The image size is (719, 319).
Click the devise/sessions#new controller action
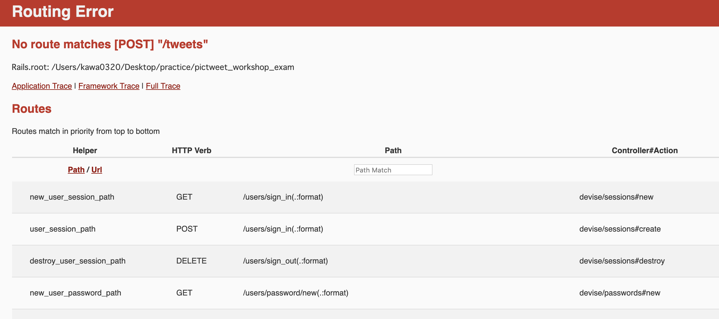pyautogui.click(x=616, y=197)
